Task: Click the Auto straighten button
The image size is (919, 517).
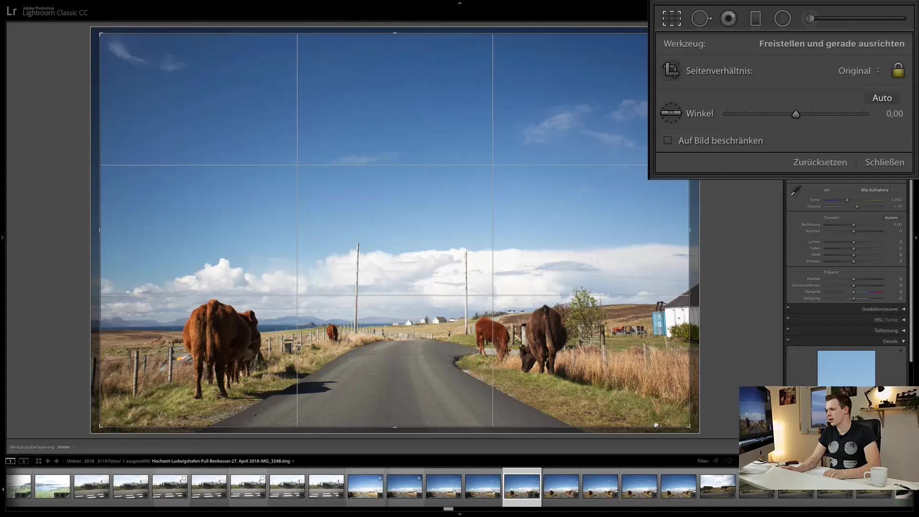Action: click(882, 98)
